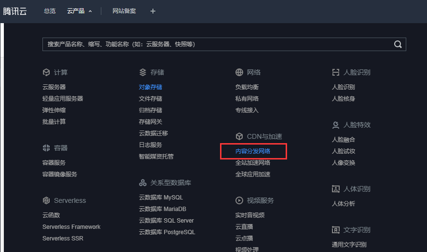Open 云数据库 MariaDB link

click(x=162, y=209)
